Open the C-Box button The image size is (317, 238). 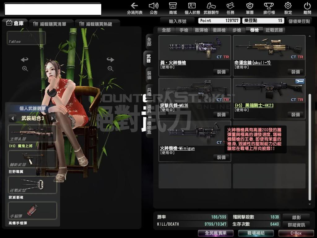tap(296, 233)
